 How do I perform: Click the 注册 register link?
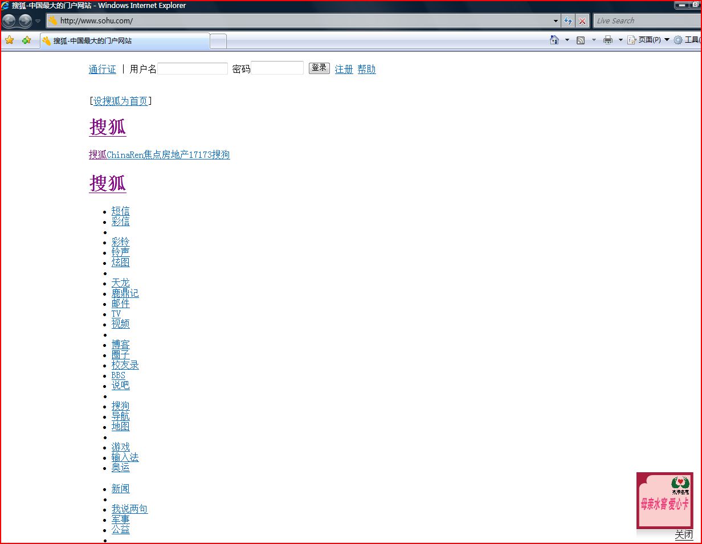[x=344, y=69]
